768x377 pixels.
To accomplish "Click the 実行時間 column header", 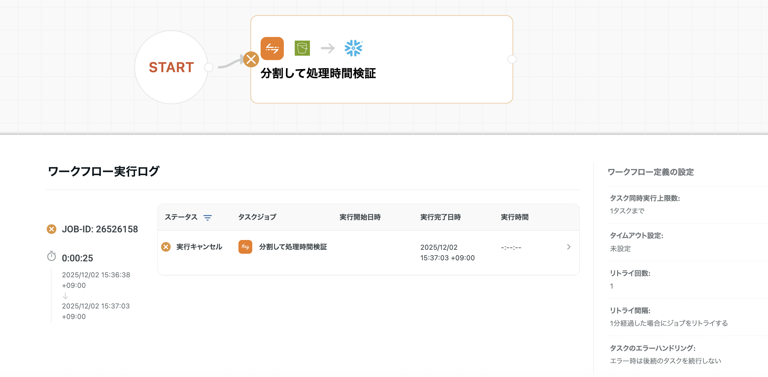I will point(514,217).
